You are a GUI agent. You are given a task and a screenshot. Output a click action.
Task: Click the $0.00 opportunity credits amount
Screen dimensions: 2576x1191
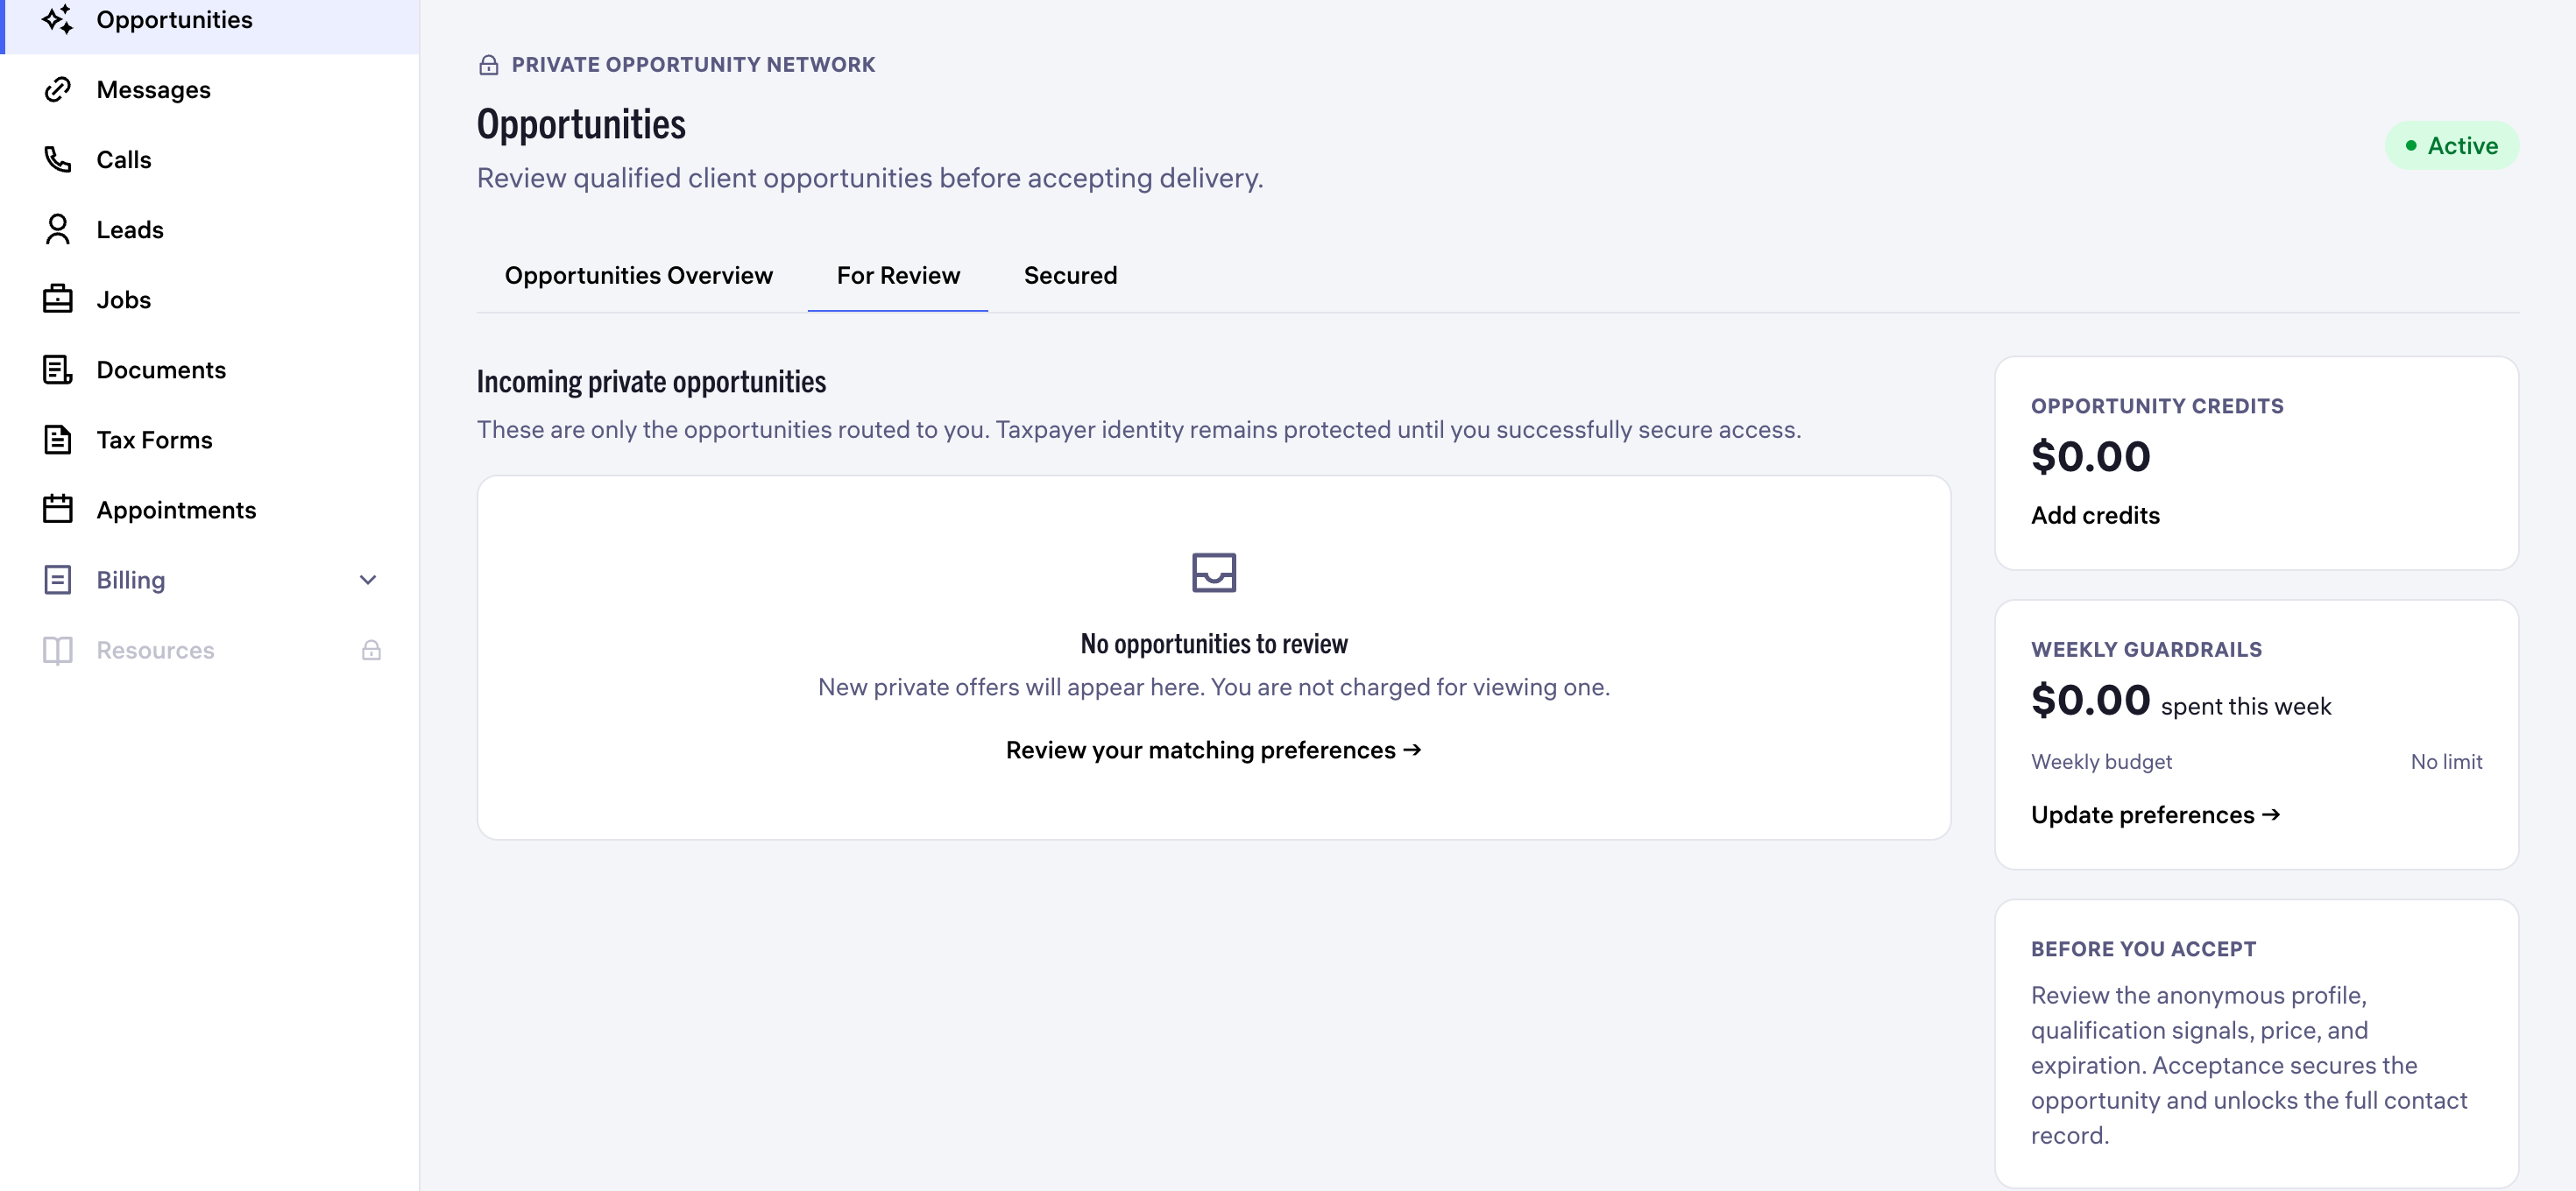point(2091,458)
